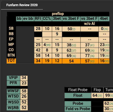Click PFR value 23

click(24, 83)
